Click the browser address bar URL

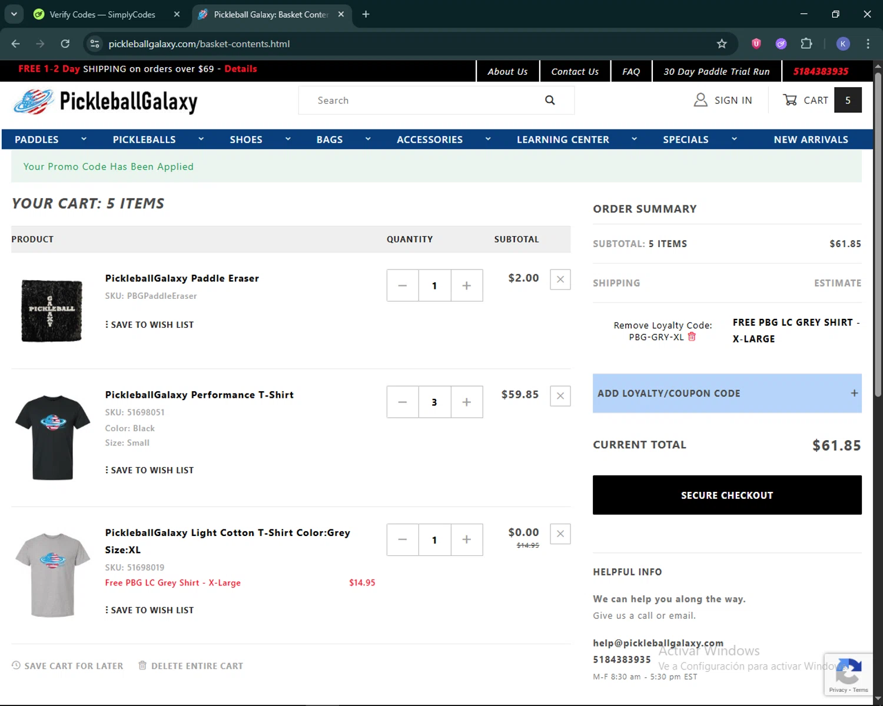tap(199, 44)
